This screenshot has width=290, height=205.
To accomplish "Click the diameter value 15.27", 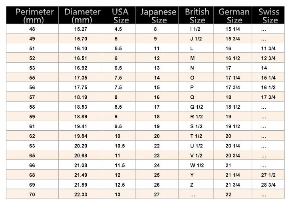I will pos(80,29).
